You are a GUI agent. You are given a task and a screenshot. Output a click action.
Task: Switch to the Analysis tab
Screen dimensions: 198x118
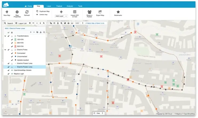click(69, 6)
